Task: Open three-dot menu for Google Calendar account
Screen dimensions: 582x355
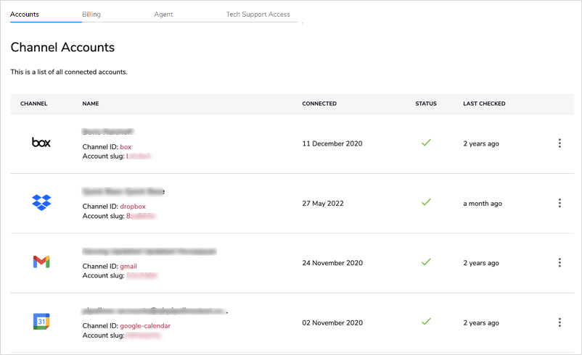Action: [x=560, y=322]
